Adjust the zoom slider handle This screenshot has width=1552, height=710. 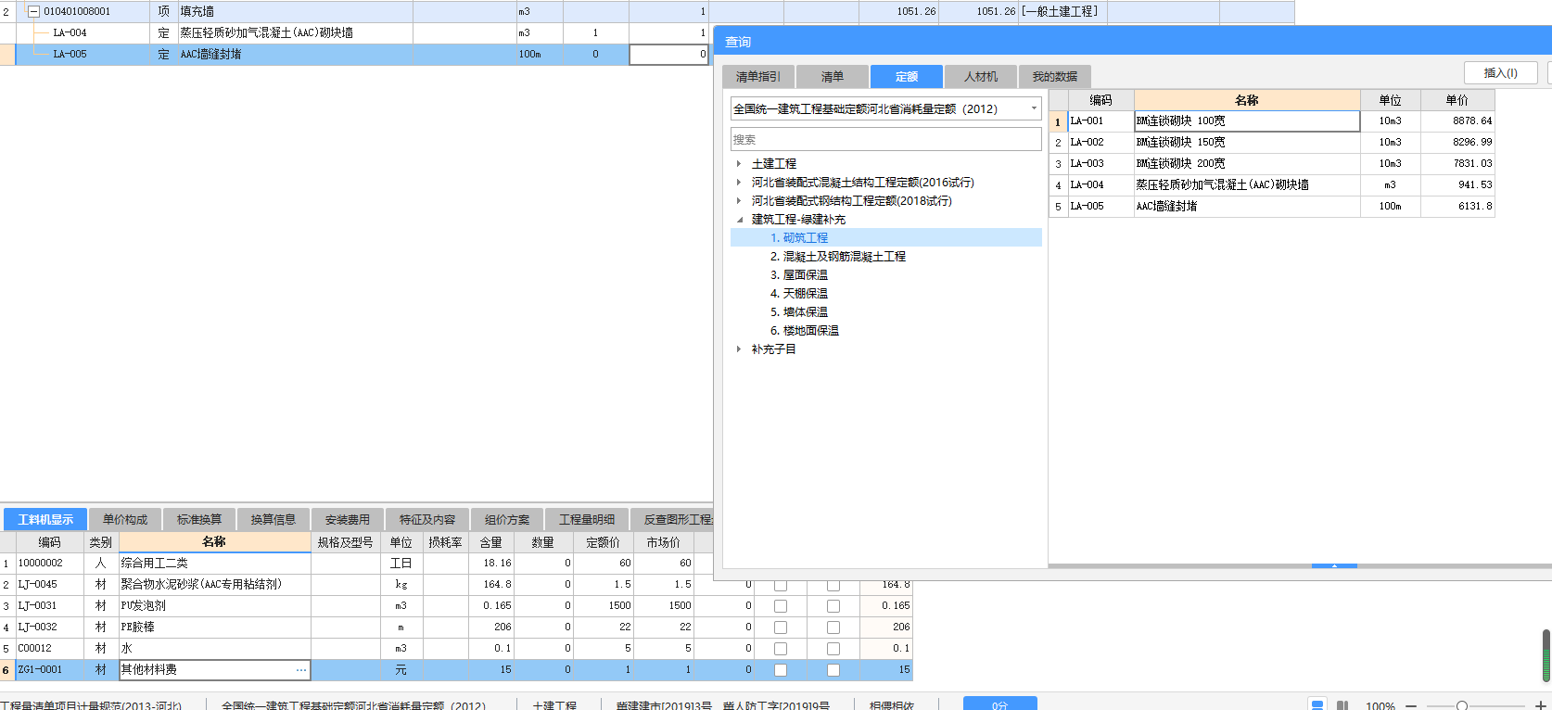(1462, 706)
